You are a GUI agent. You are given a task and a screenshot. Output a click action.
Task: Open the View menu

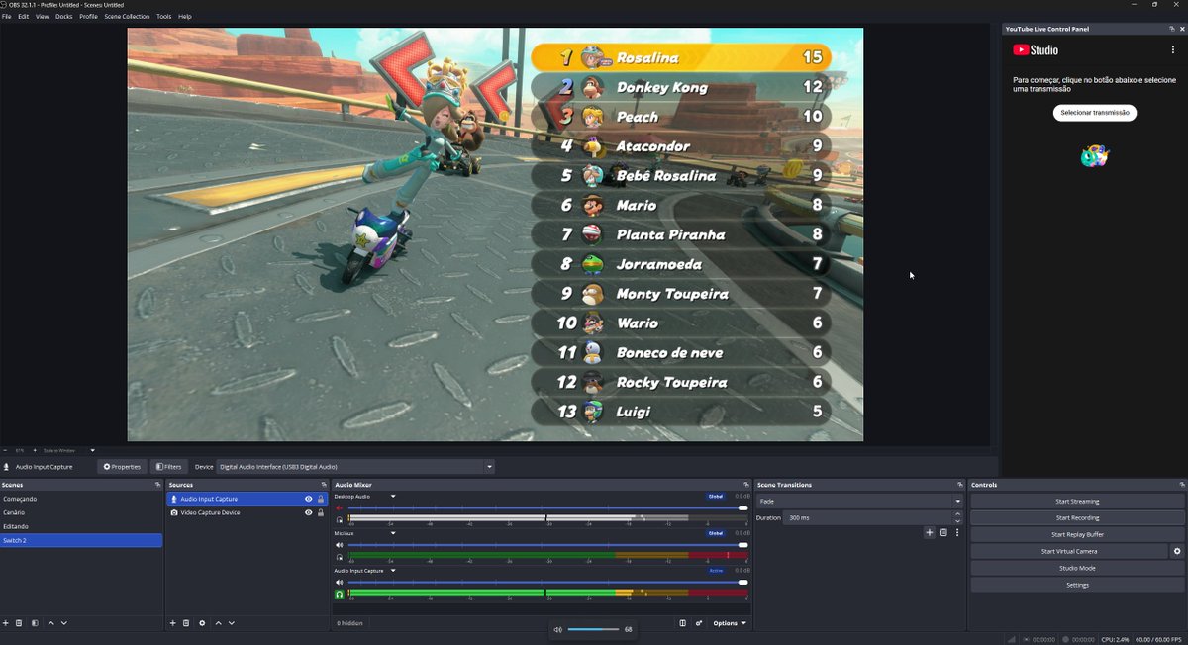click(x=42, y=17)
